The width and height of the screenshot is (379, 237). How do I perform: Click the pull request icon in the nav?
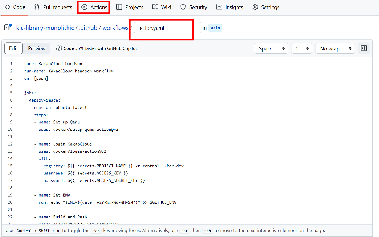(37, 7)
